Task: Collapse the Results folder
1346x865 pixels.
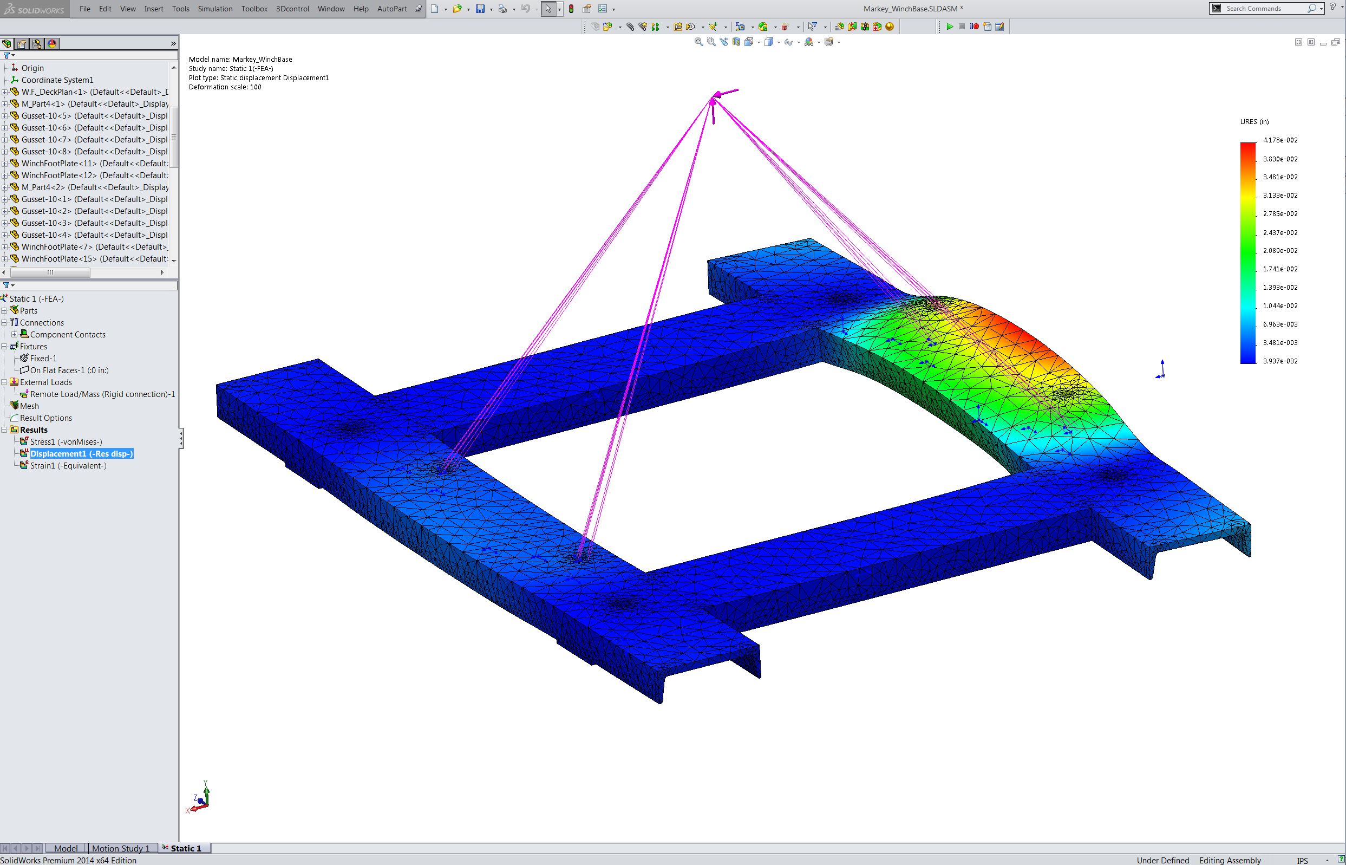Action: point(4,430)
